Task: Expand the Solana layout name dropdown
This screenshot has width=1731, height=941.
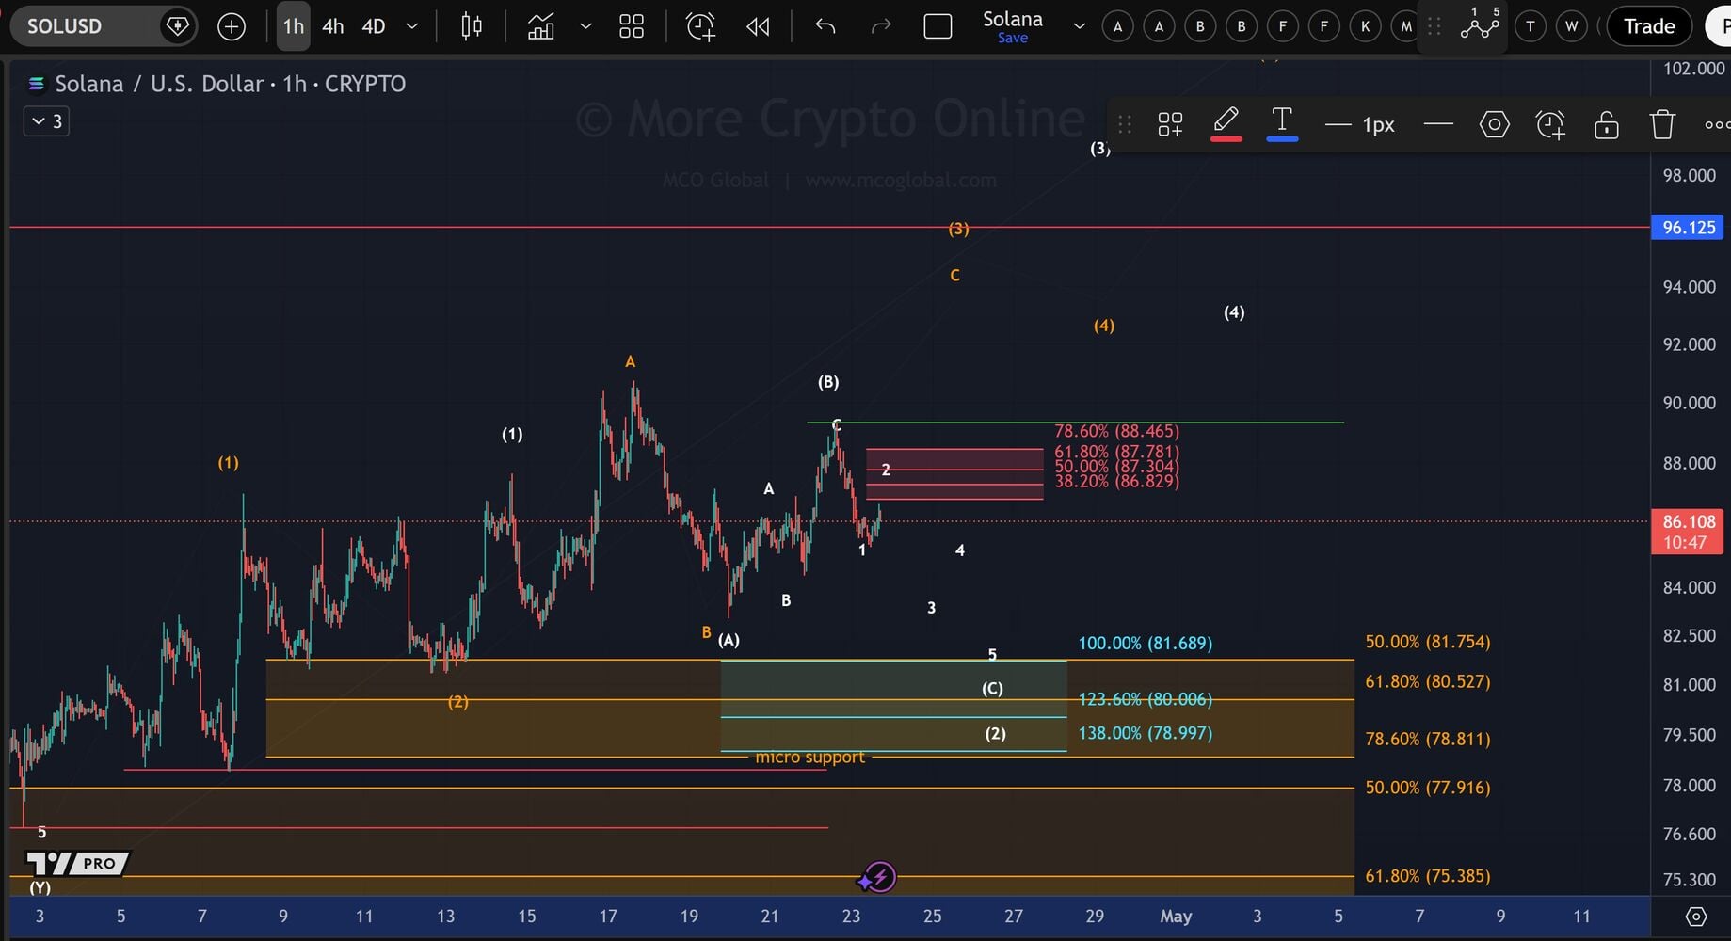Action: [1079, 26]
